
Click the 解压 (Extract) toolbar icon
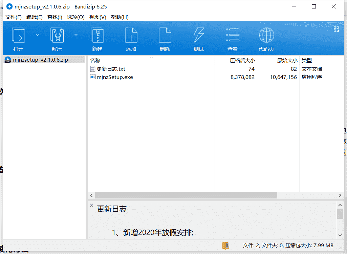(57, 35)
